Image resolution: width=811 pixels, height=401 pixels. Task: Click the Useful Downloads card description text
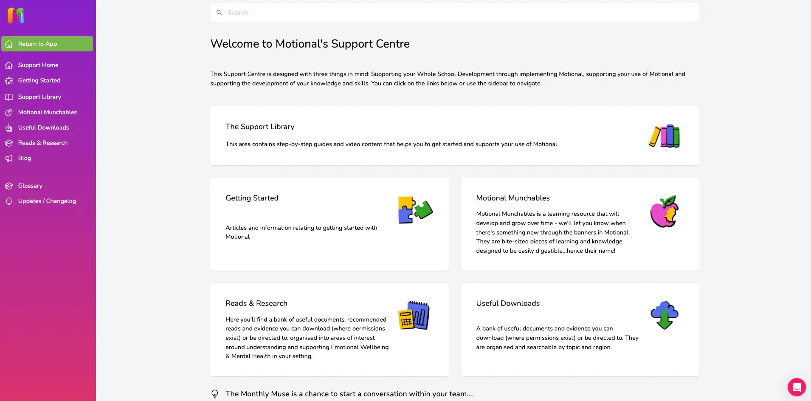tap(557, 338)
